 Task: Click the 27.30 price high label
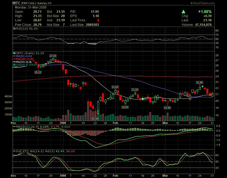[53, 56]
